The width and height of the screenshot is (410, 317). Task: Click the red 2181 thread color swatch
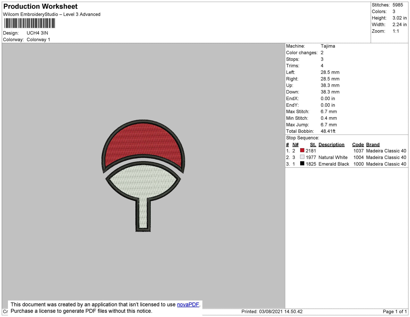[302, 150]
